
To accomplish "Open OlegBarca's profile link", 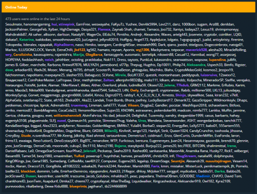I will (x=94, y=55).
